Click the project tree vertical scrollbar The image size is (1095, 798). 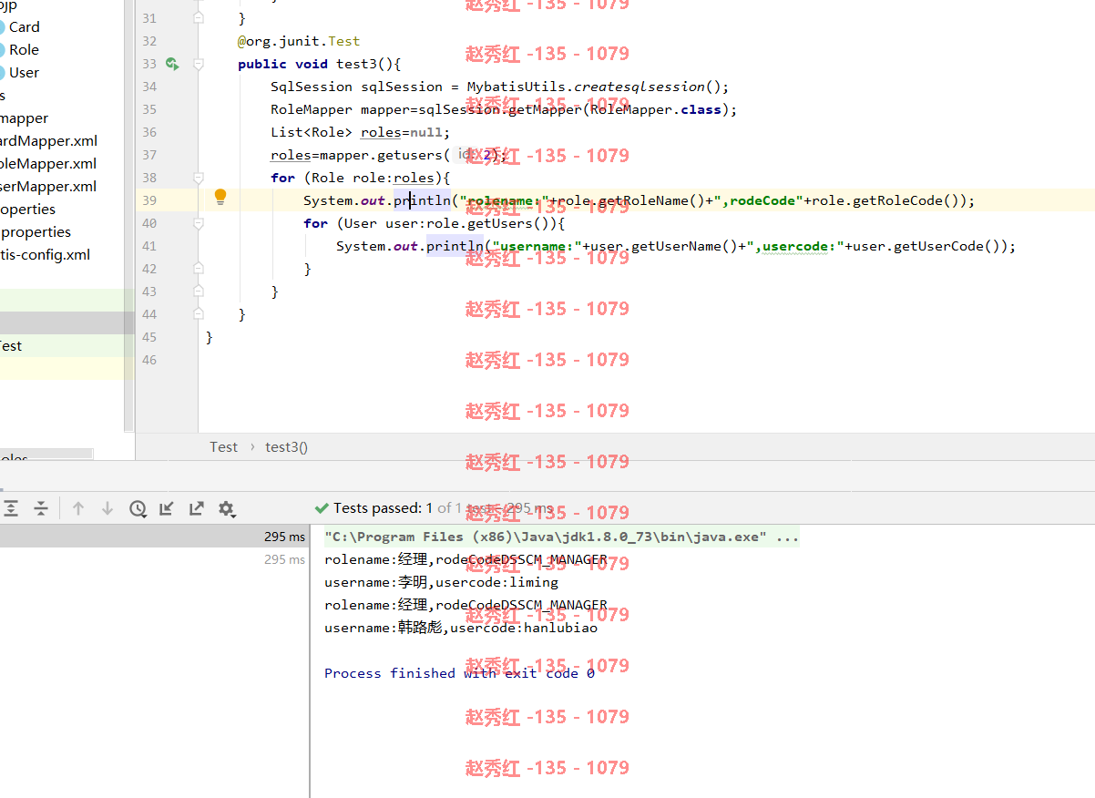128,216
